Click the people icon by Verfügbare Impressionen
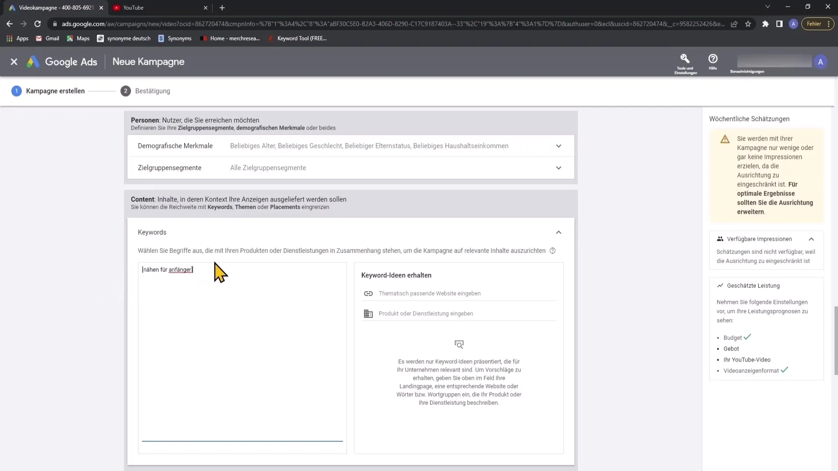 pos(720,239)
